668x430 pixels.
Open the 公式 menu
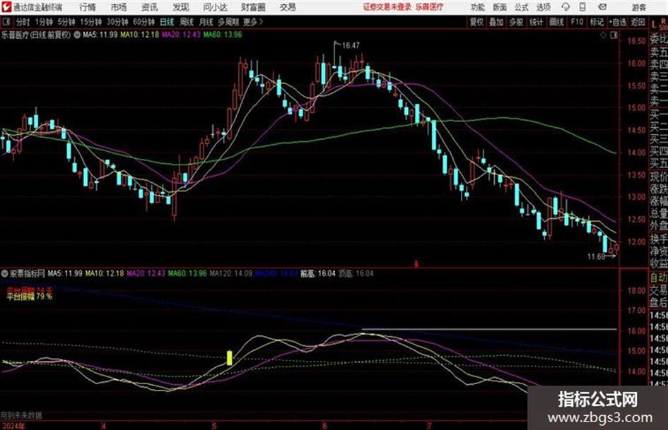coord(522,7)
